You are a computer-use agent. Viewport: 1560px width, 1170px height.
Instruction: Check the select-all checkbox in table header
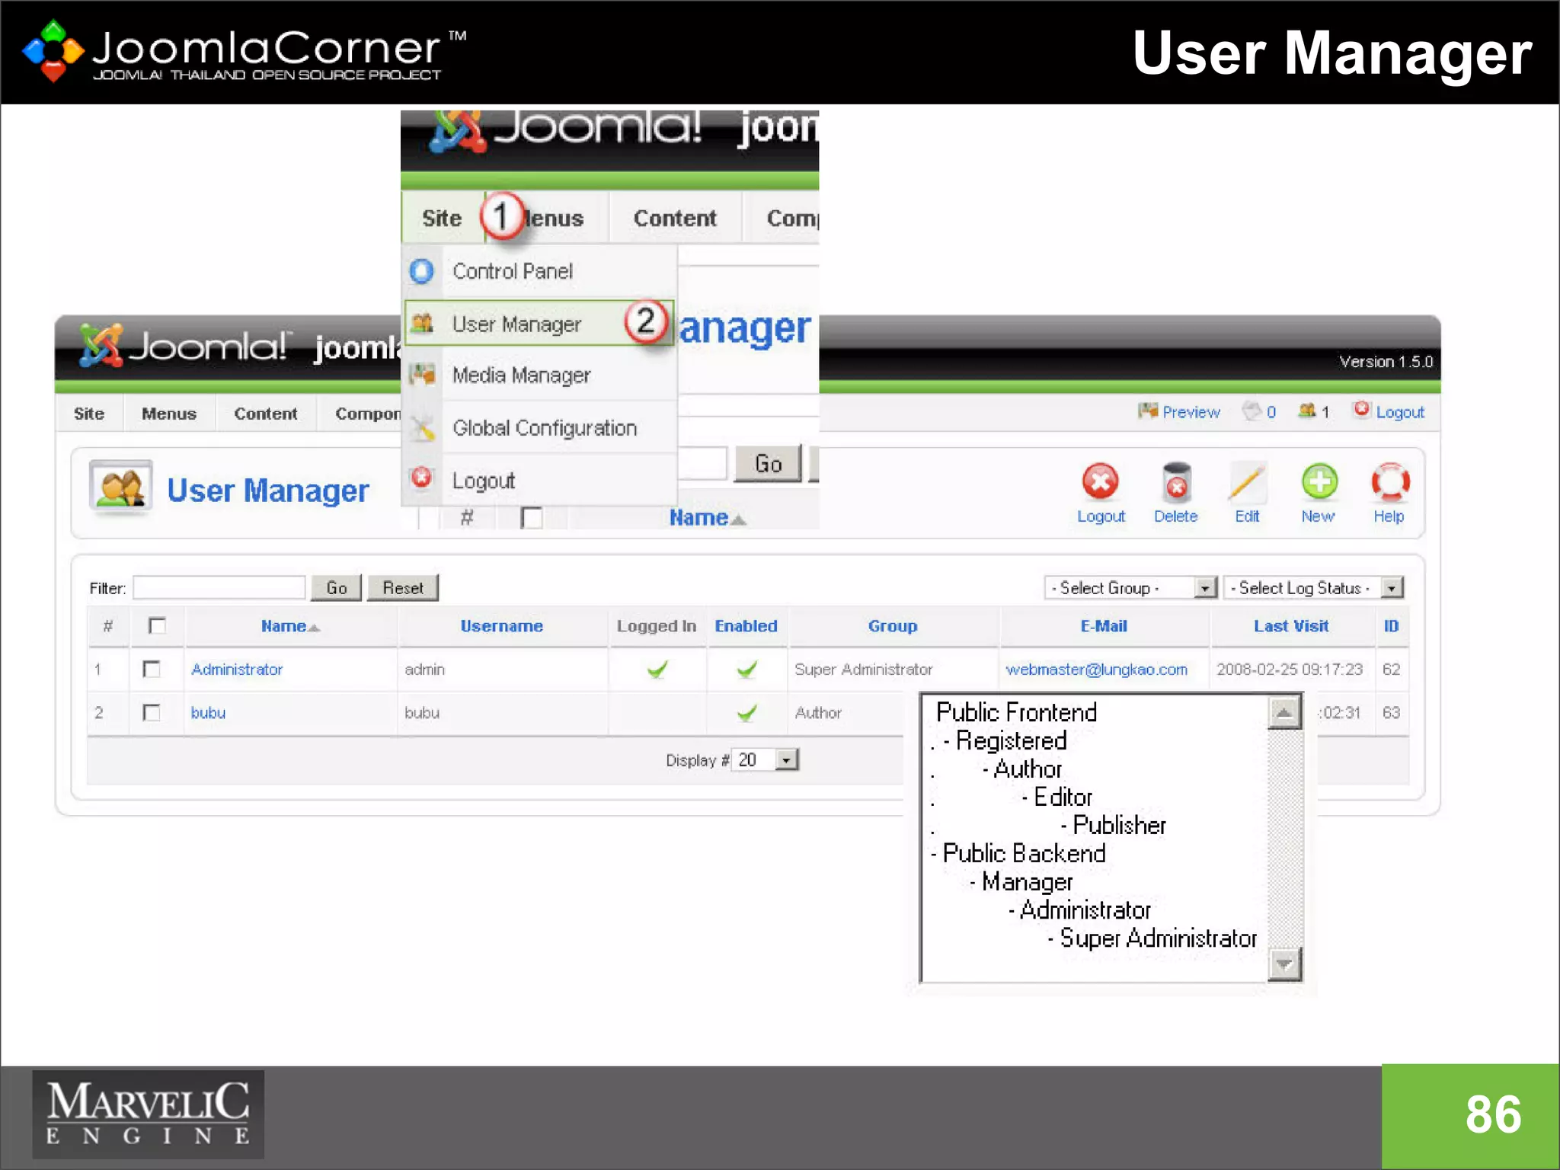157,626
